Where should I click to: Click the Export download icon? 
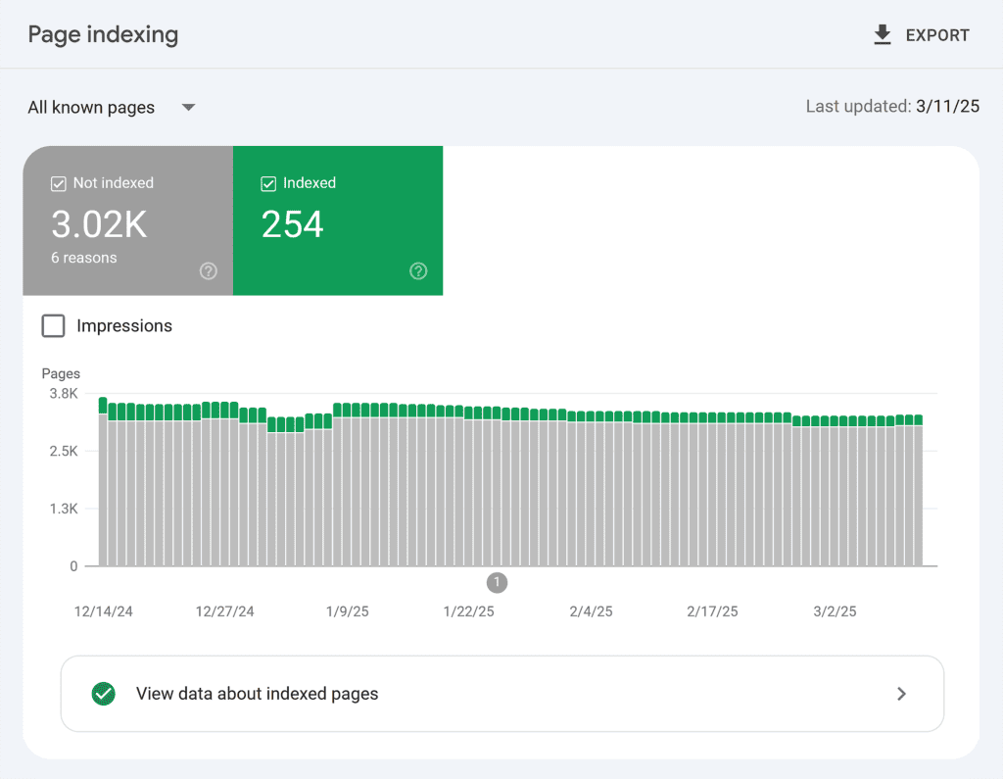[x=881, y=34]
